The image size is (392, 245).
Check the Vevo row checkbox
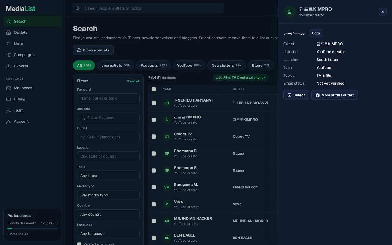(x=154, y=204)
